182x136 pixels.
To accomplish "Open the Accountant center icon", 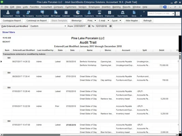I will point(8,14).
